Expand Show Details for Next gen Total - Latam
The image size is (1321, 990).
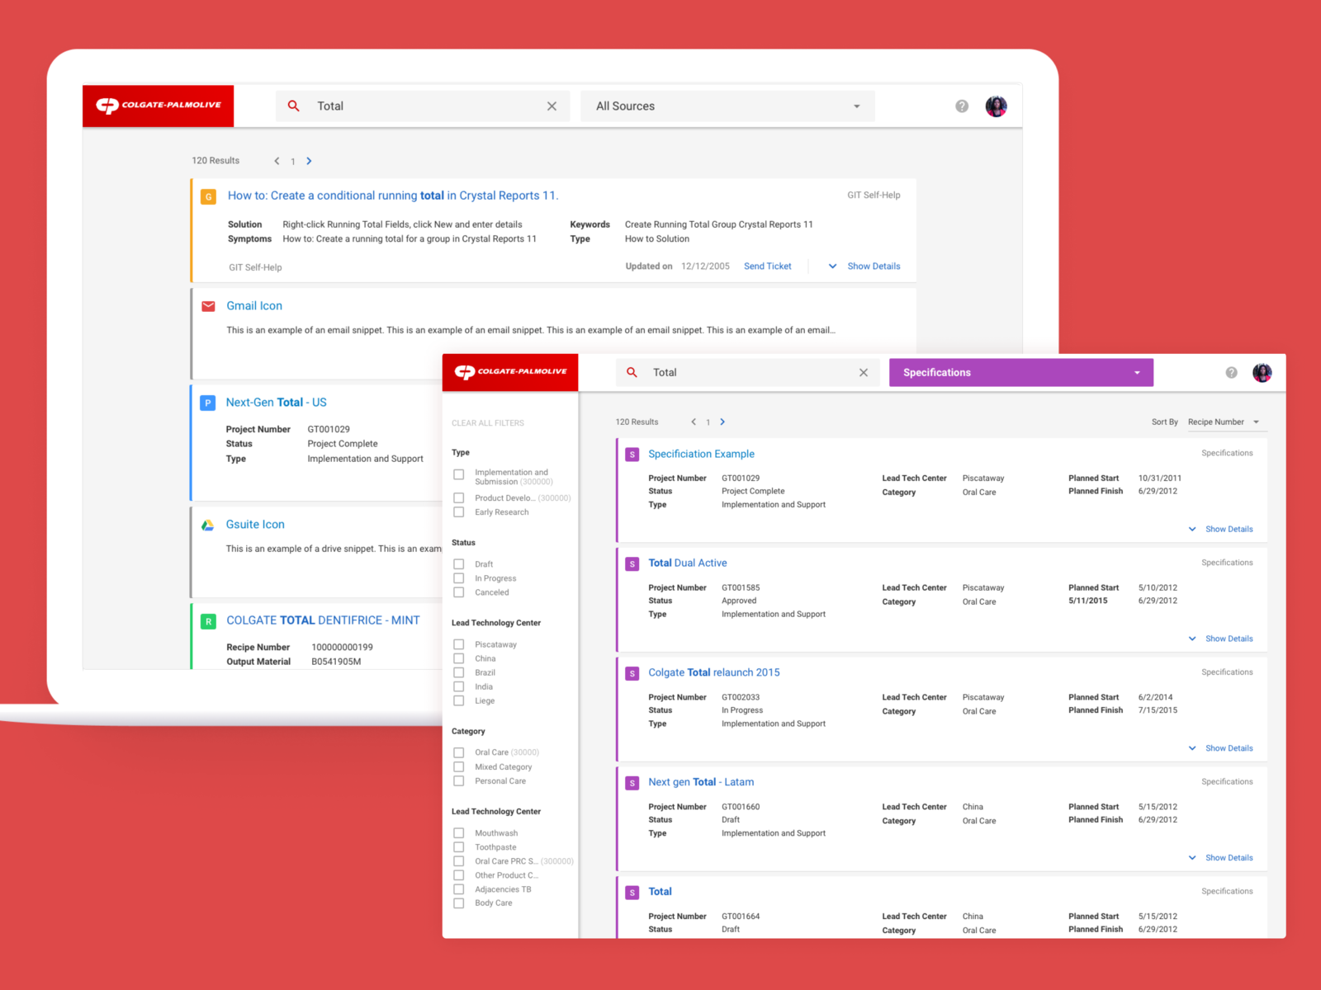click(x=1220, y=858)
